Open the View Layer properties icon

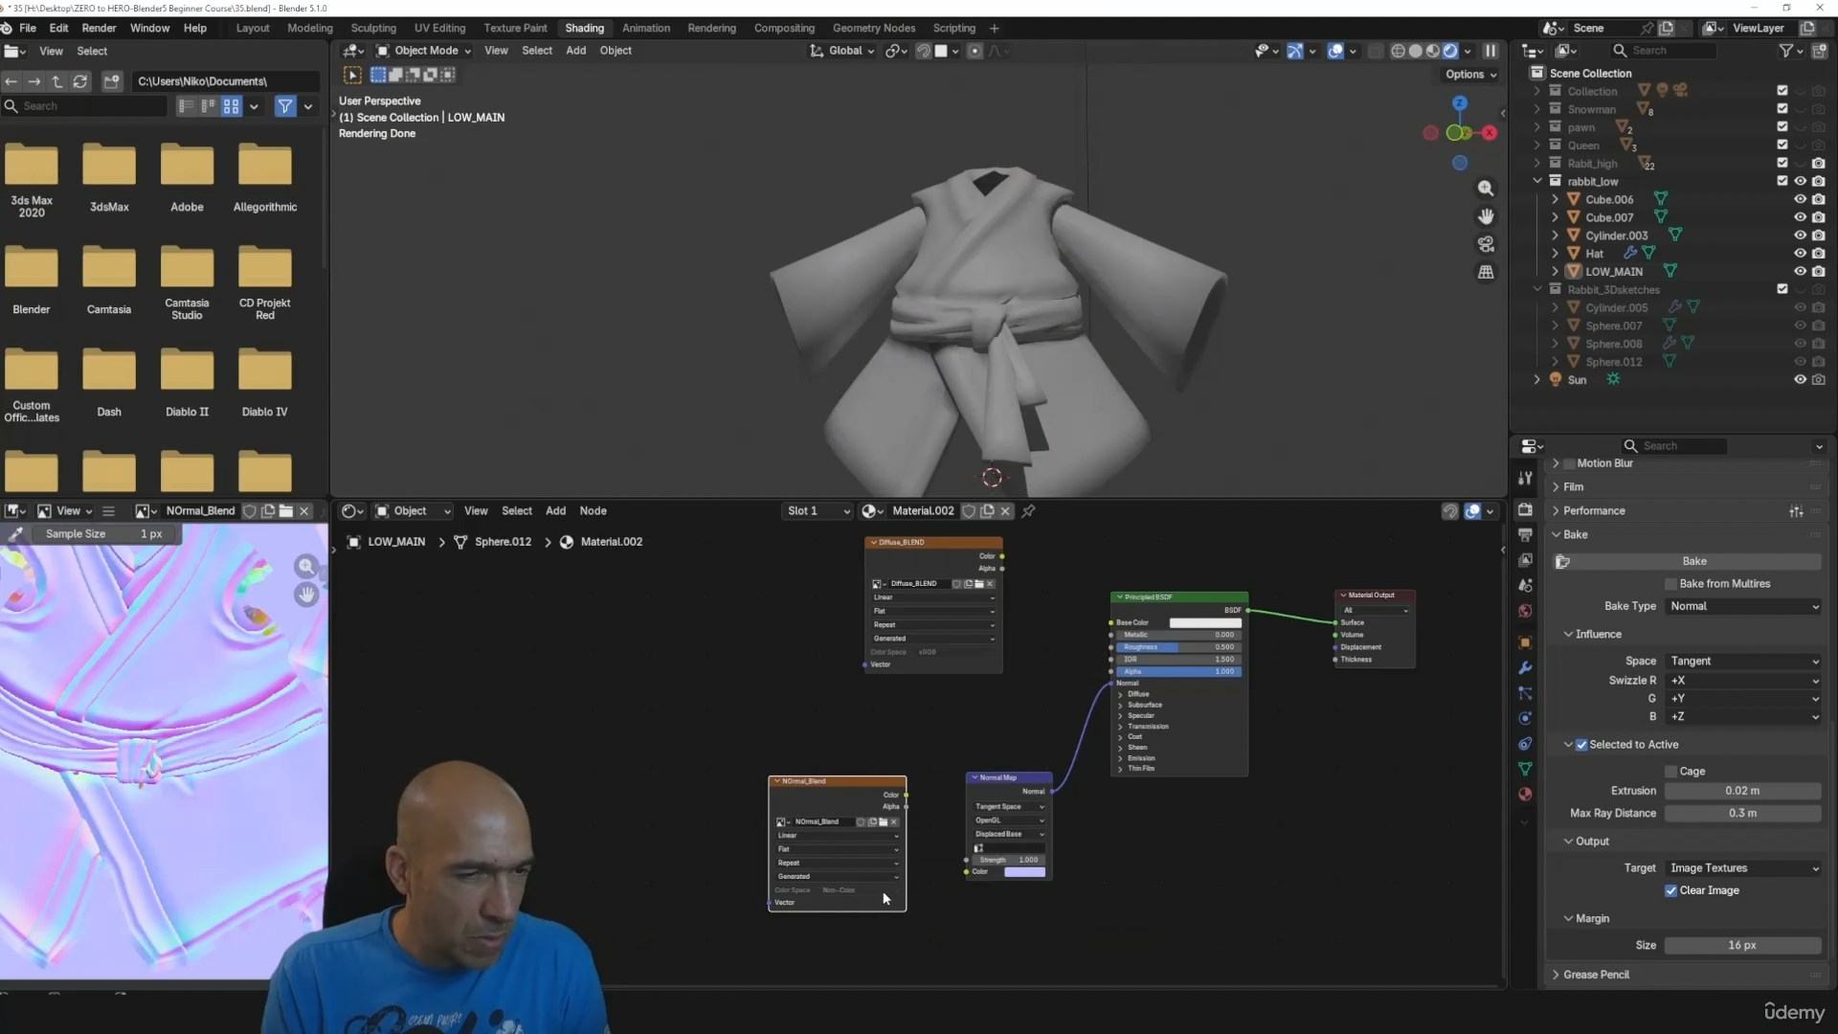[1525, 559]
